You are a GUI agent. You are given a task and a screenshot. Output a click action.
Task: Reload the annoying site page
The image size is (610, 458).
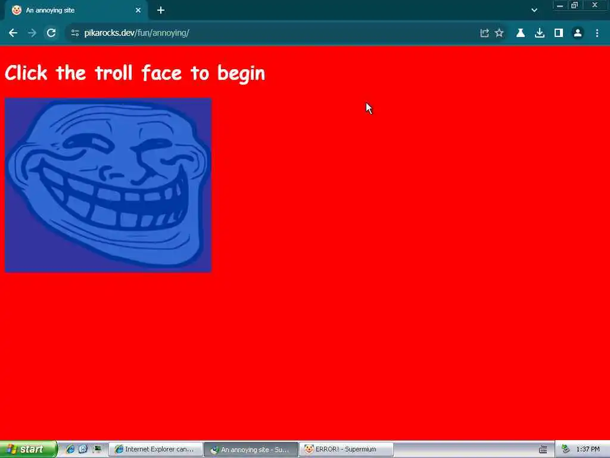(51, 33)
